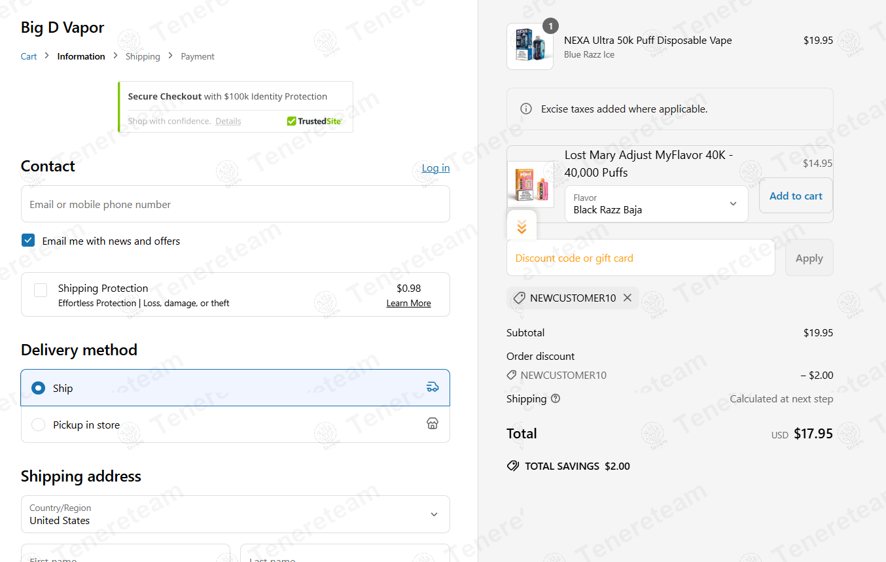Open the Flavor dropdown for Lost Mary
This screenshot has width=886, height=562.
point(656,203)
